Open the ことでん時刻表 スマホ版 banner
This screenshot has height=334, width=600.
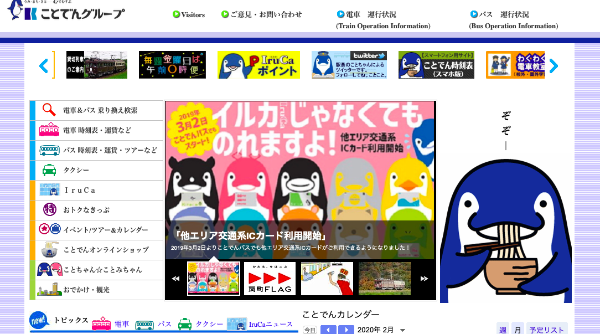pos(436,65)
